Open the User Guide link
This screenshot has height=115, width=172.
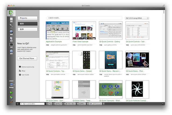(x=25, y=75)
